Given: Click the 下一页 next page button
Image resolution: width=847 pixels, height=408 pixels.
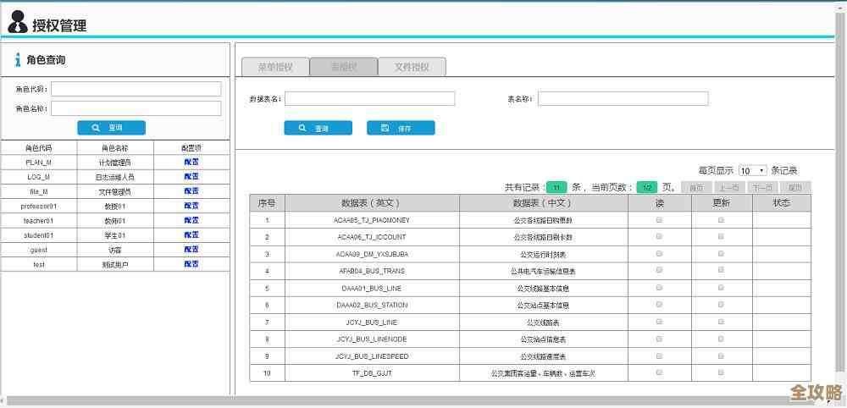Looking at the screenshot, I should click(x=763, y=188).
